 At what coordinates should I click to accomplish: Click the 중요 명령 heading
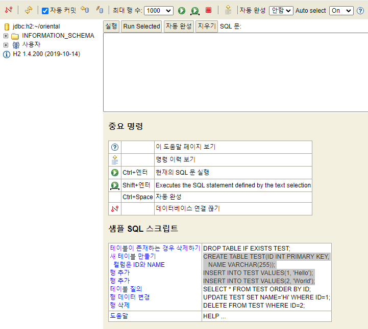click(126, 126)
